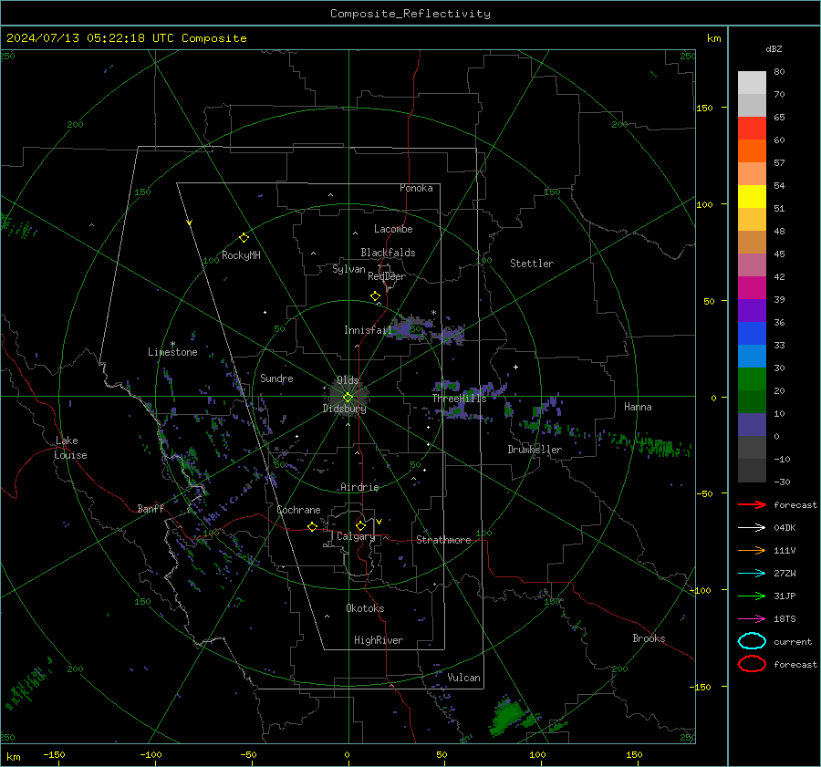Pick the magenta 42-39 dBZ swatch
Screen dimensions: 821x767
[x=752, y=288]
